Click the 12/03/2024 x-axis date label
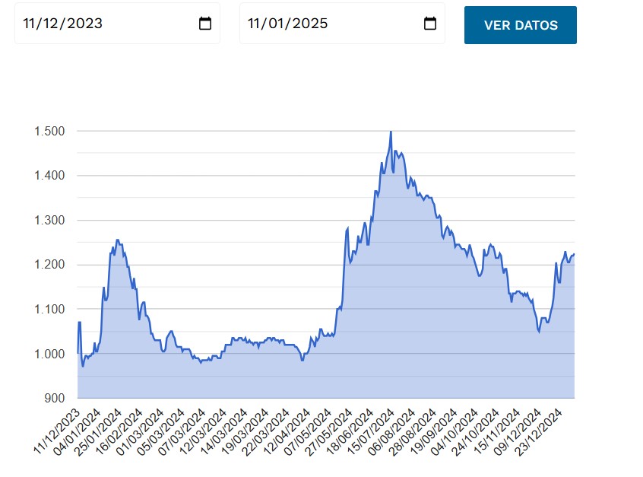Image resolution: width=643 pixels, height=477 pixels. pyautogui.click(x=204, y=431)
